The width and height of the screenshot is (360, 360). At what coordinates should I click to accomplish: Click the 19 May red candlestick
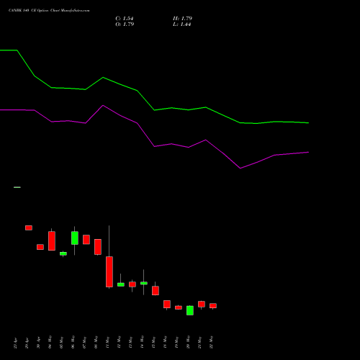point(179,307)
